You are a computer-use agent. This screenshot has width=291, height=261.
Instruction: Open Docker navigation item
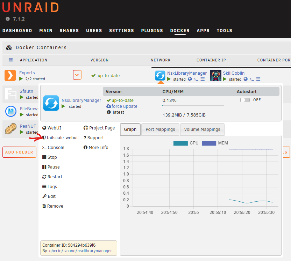180,31
